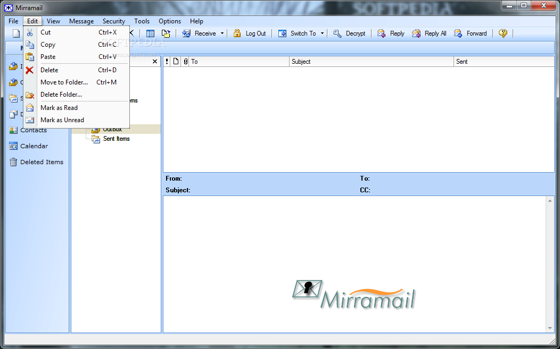The width and height of the screenshot is (560, 349).
Task: Click the envelope icon beside Mark as Unread
Action: [x=30, y=120]
